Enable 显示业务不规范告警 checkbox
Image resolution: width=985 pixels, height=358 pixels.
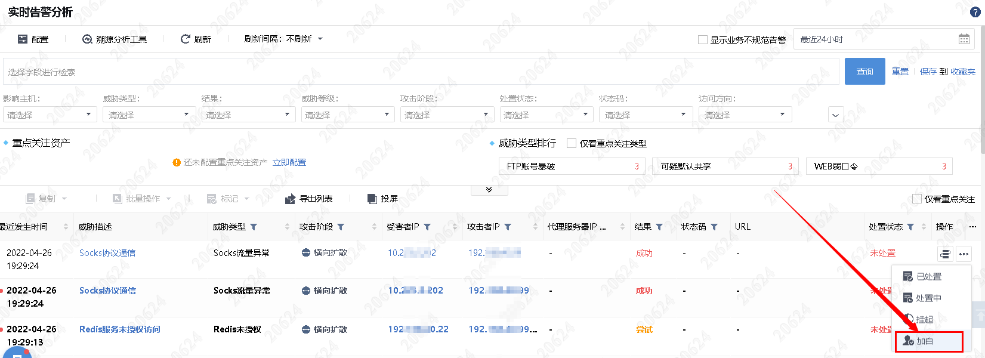point(703,40)
